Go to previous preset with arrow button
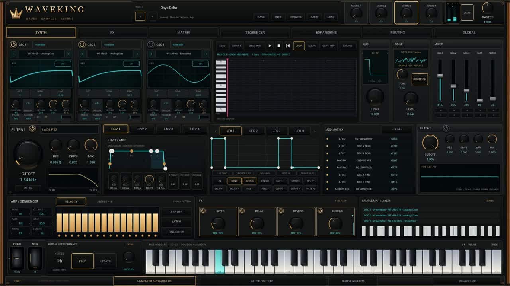Viewport: 510px width, 286px height. [x=140, y=16]
